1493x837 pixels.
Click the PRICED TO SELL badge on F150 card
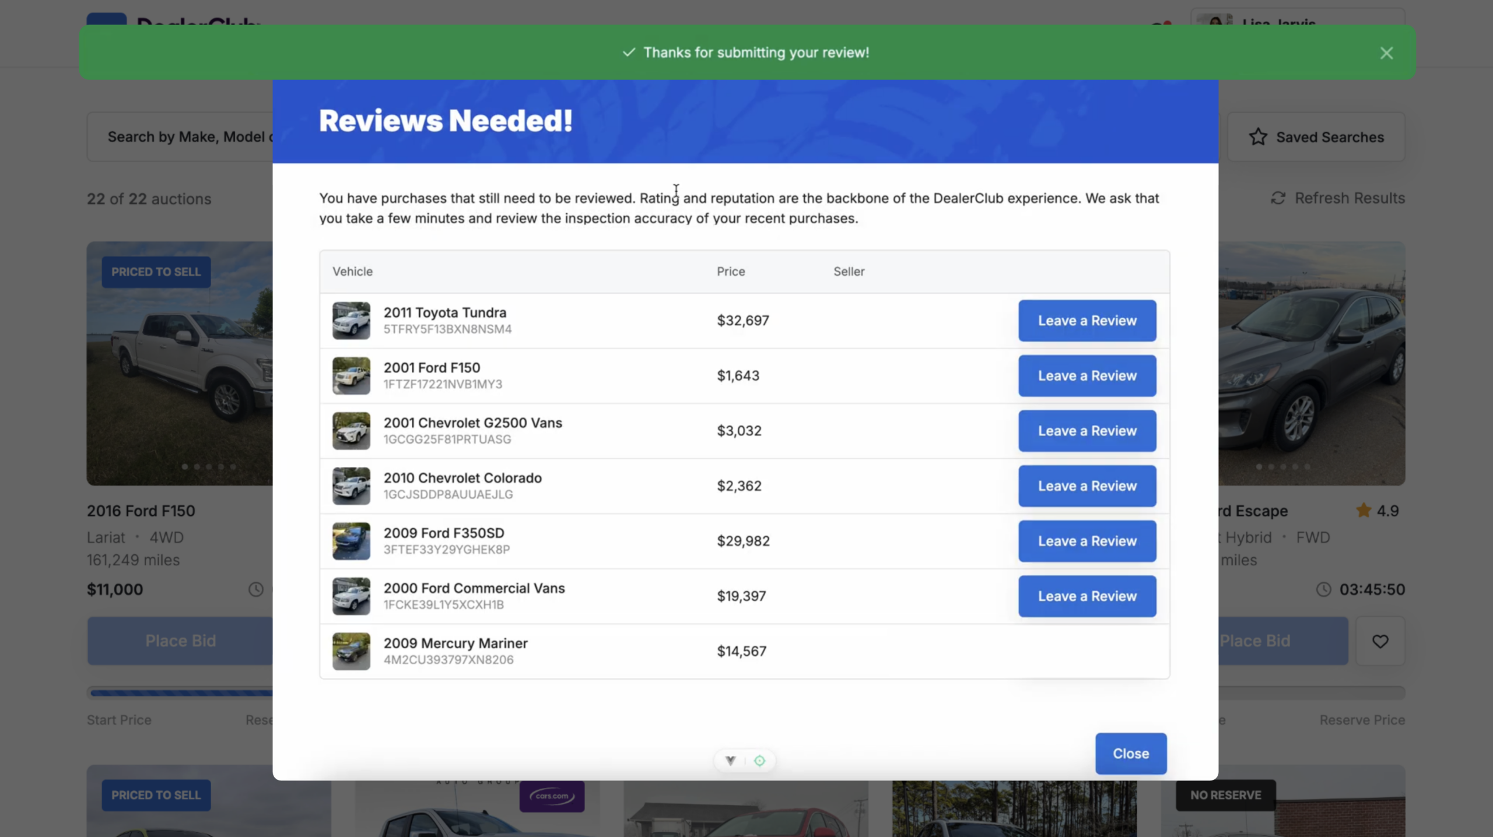(x=156, y=272)
